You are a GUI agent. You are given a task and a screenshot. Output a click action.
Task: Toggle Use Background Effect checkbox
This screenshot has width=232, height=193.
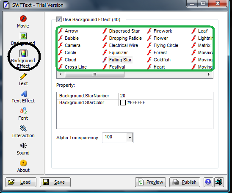(x=59, y=19)
